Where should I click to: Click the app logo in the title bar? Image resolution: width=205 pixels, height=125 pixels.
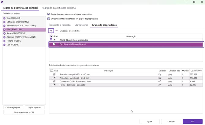(2, 2)
